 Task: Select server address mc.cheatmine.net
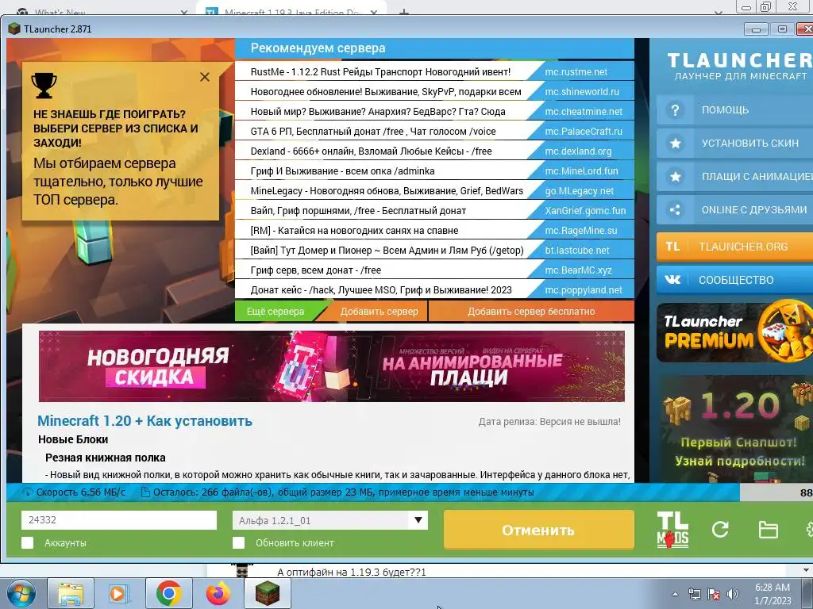(x=584, y=111)
